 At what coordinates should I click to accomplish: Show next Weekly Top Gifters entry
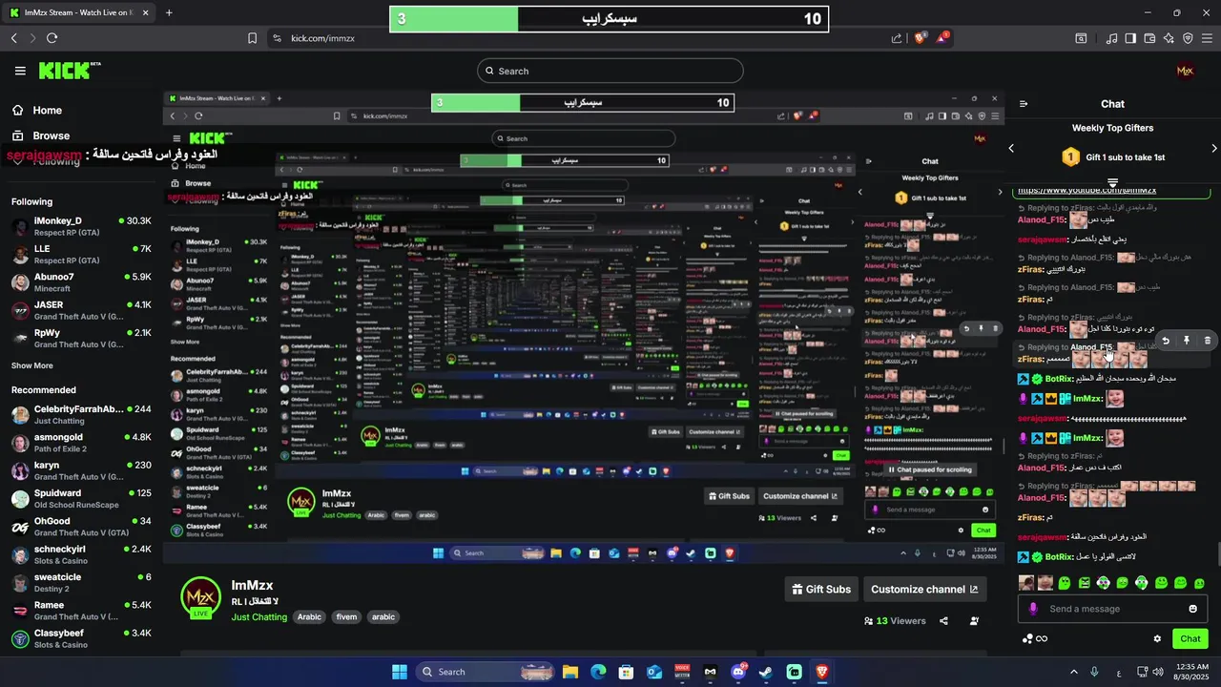1213,148
